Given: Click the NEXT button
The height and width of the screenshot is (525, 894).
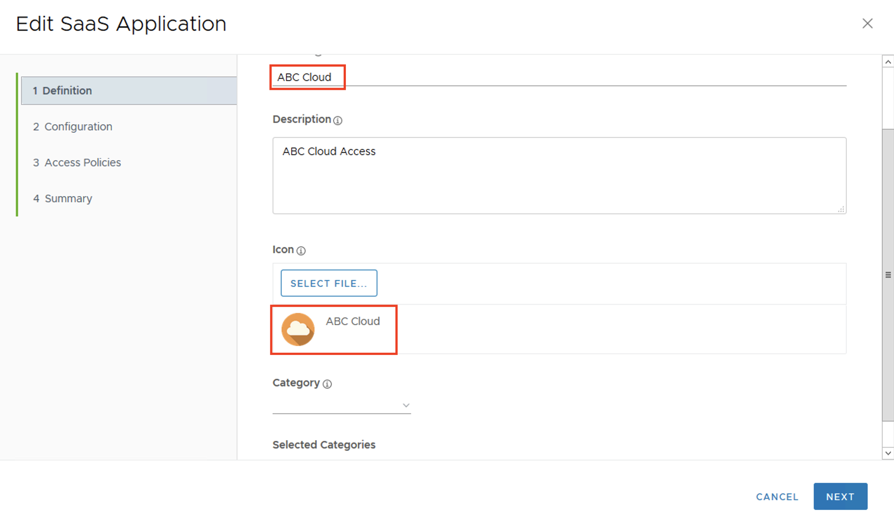Looking at the screenshot, I should pyautogui.click(x=840, y=497).
